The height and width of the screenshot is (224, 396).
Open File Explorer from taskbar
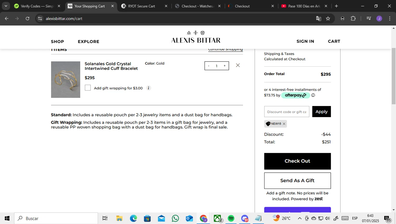coord(119,218)
